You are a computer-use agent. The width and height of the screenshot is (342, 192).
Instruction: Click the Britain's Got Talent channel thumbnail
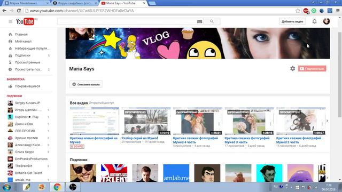(114, 173)
